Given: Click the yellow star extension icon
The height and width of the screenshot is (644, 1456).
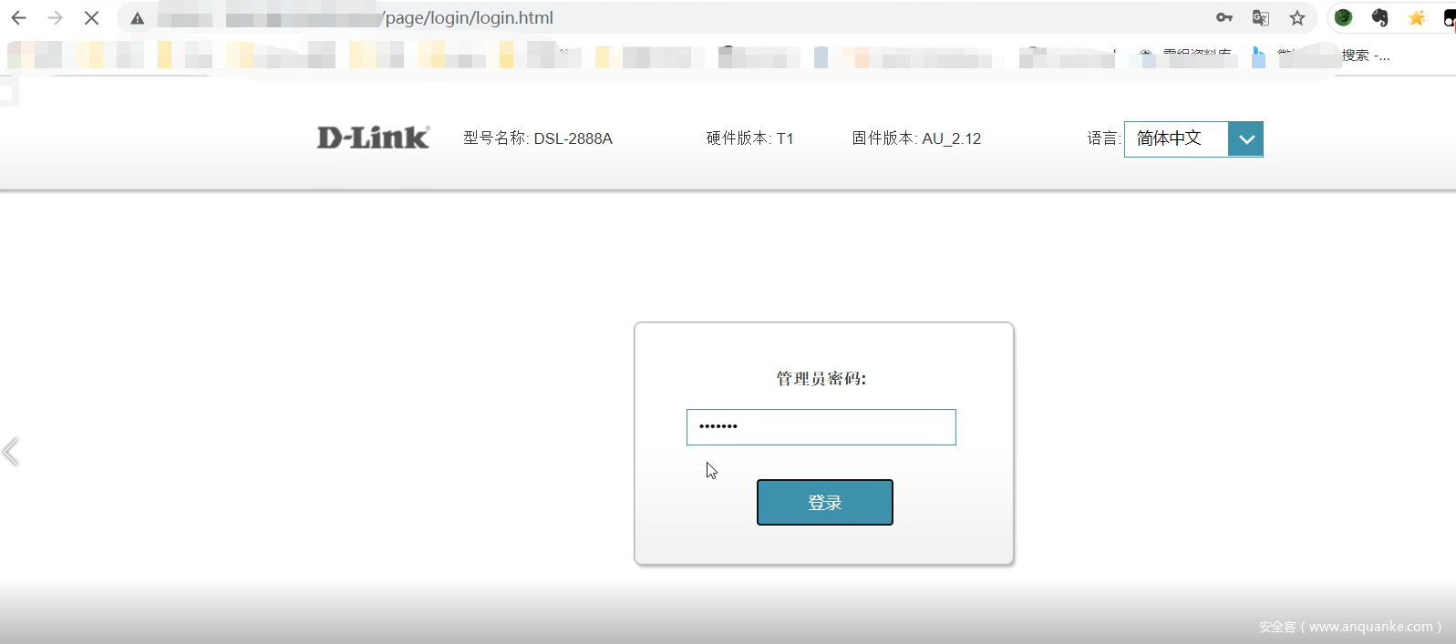Looking at the screenshot, I should 1416,18.
